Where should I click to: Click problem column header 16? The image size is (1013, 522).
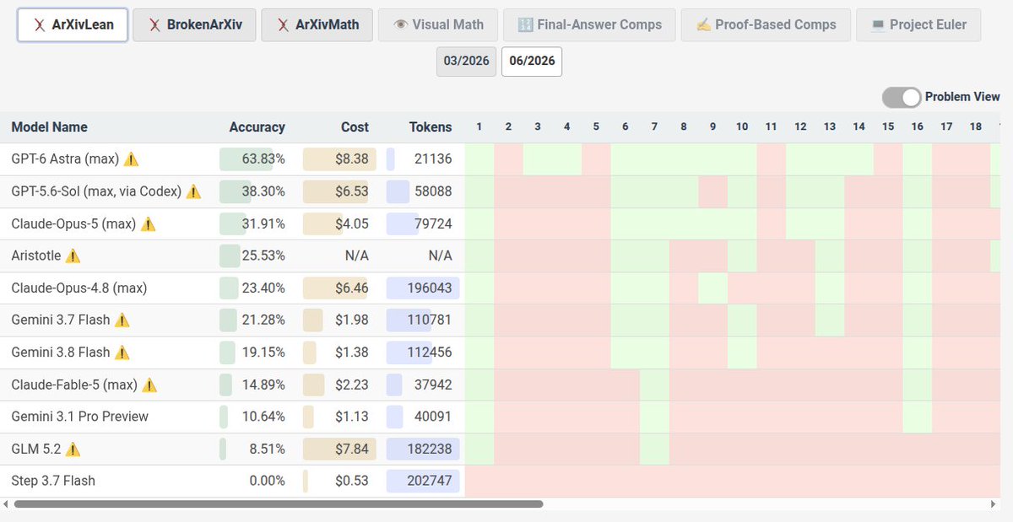click(x=918, y=126)
